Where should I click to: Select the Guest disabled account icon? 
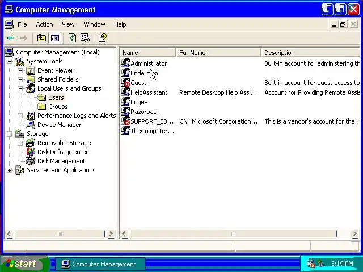(125, 83)
